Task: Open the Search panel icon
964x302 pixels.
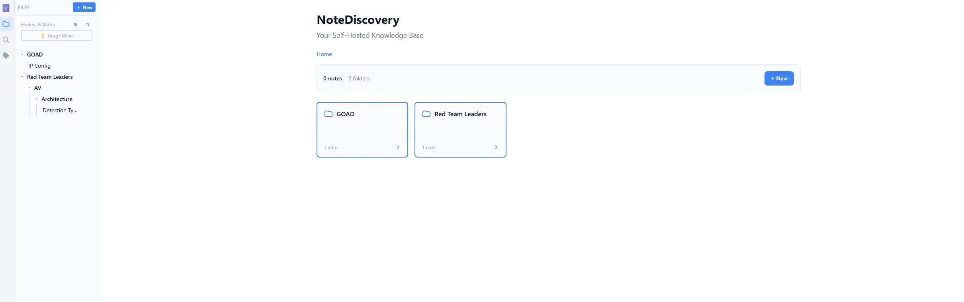Action: pos(6,40)
